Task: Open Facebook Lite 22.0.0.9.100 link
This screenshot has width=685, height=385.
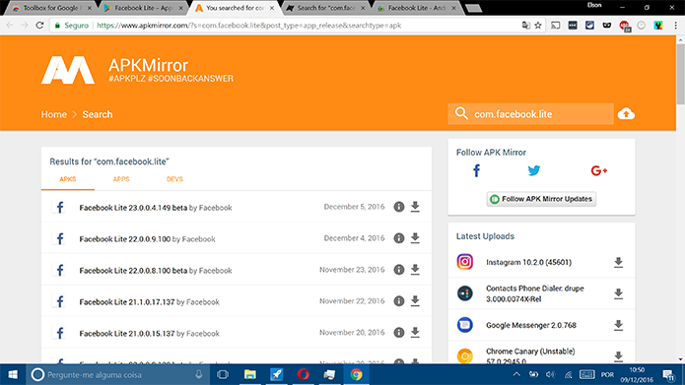Action: (x=125, y=239)
